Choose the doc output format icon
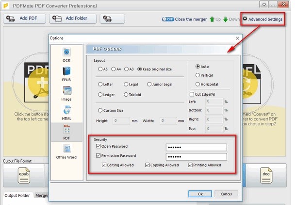 (x=266, y=175)
